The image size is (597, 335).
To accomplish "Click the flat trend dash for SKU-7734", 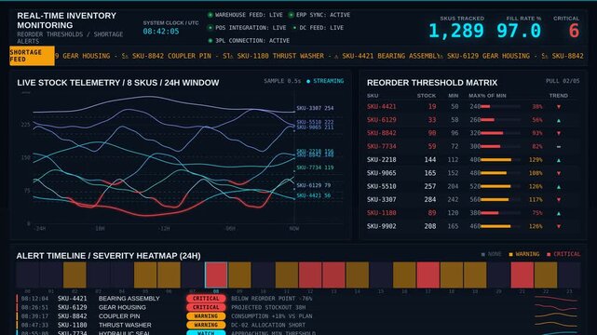I will pos(559,146).
